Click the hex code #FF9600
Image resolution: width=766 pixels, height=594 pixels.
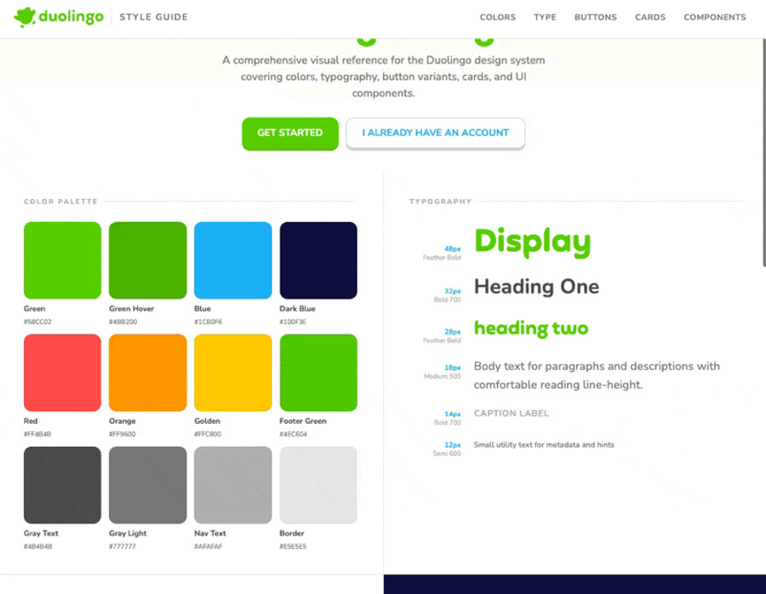[x=123, y=434]
